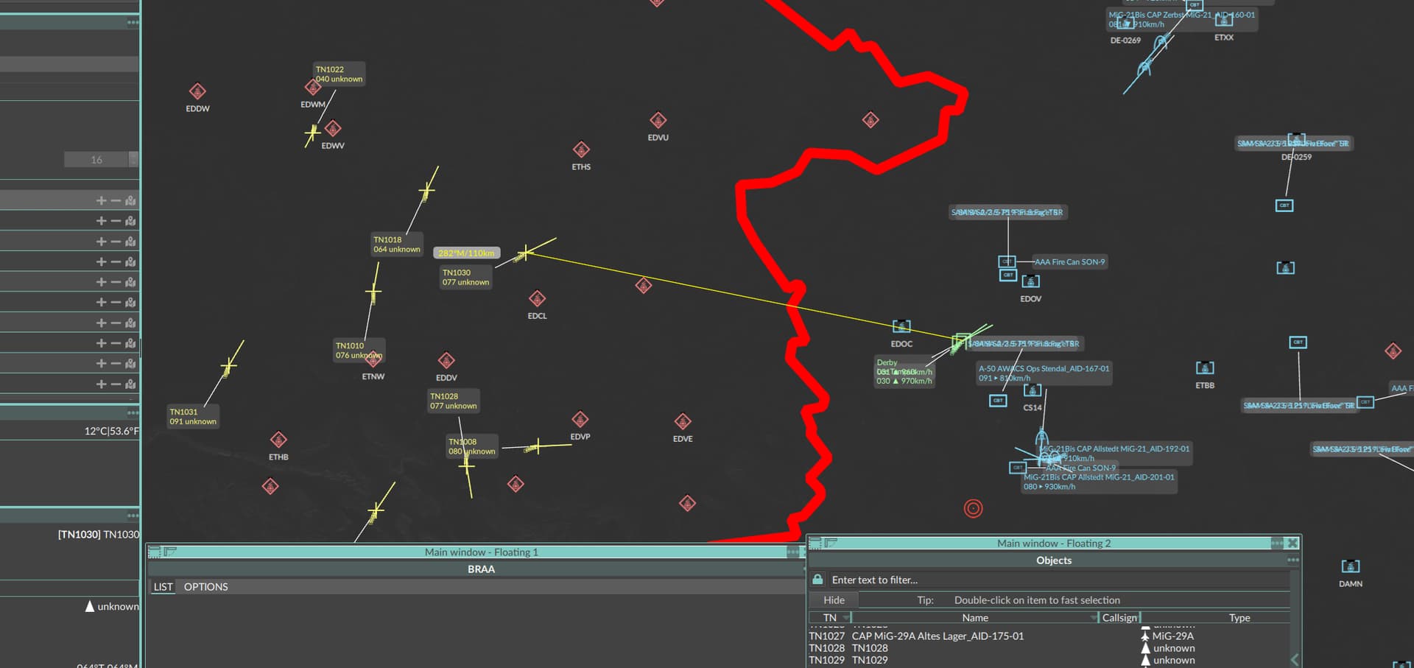
Task: Click the EDOC blue airbase icon
Action: (901, 326)
